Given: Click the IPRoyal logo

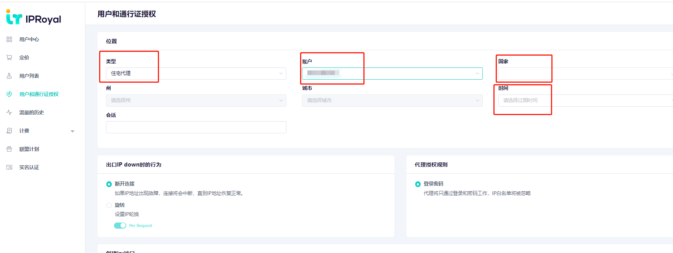Looking at the screenshot, I should (34, 18).
